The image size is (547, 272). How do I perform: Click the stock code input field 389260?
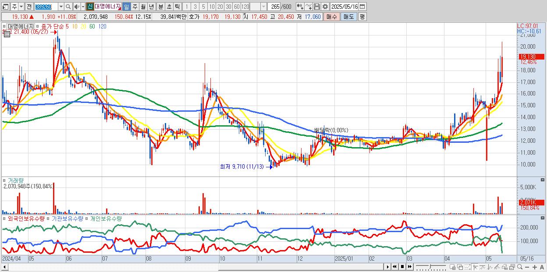point(46,7)
